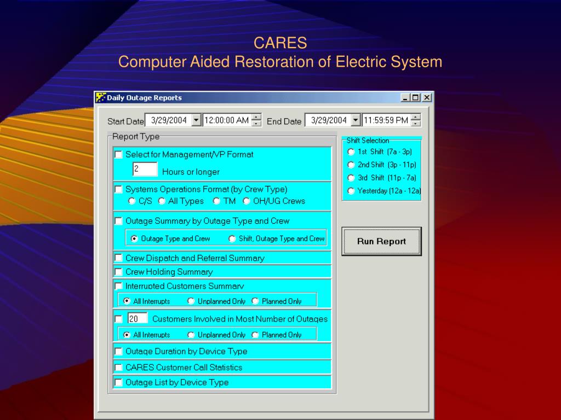The image size is (561, 420).
Task: Enable Crew Holding Summary checkbox
Action: tap(118, 272)
